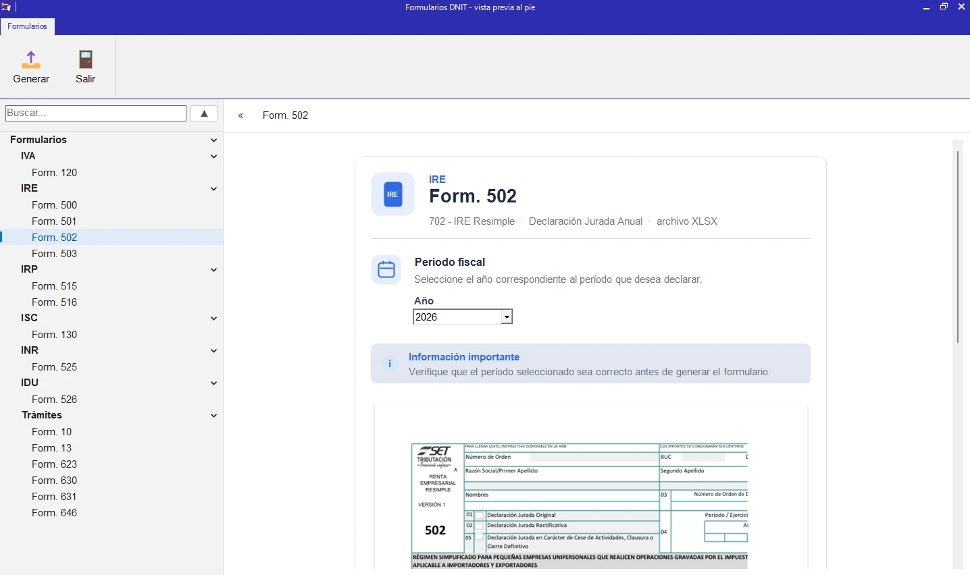Collapse the Formularios tree root
This screenshot has width=970, height=575.
(x=213, y=140)
